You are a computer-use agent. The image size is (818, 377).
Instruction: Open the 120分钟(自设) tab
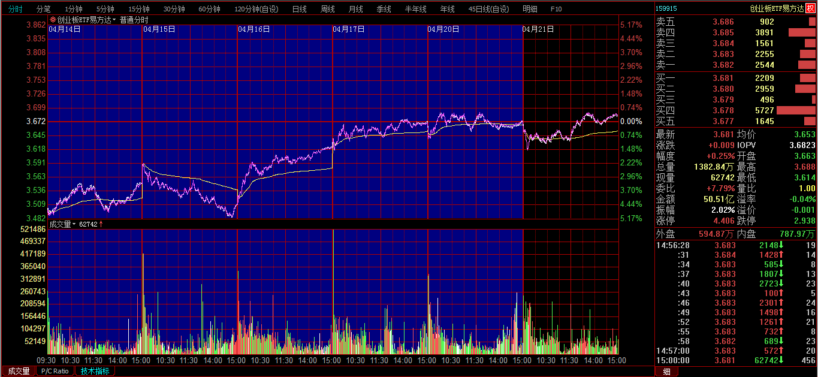pos(256,9)
